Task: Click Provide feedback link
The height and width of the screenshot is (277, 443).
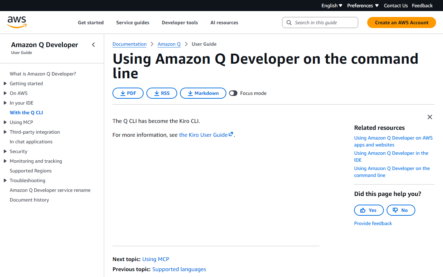Action: [373, 223]
